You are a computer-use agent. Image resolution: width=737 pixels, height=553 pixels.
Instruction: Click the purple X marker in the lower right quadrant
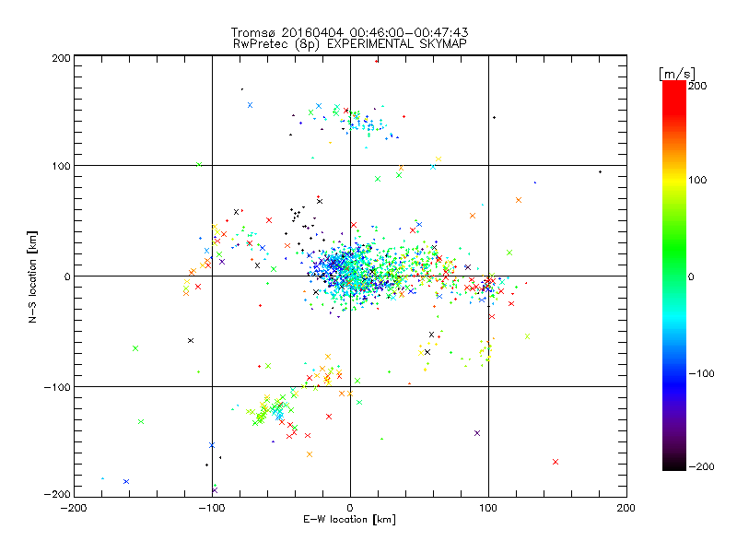click(477, 433)
